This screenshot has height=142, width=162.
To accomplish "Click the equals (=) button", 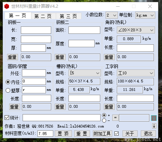I will [x=115, y=118].
